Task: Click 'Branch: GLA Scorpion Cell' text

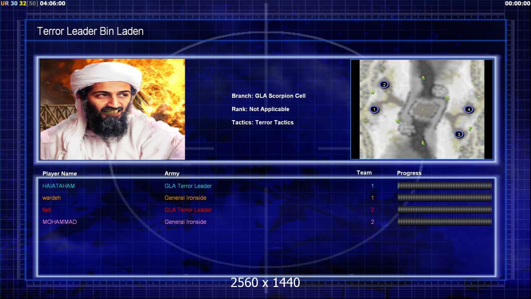Action: click(x=268, y=96)
